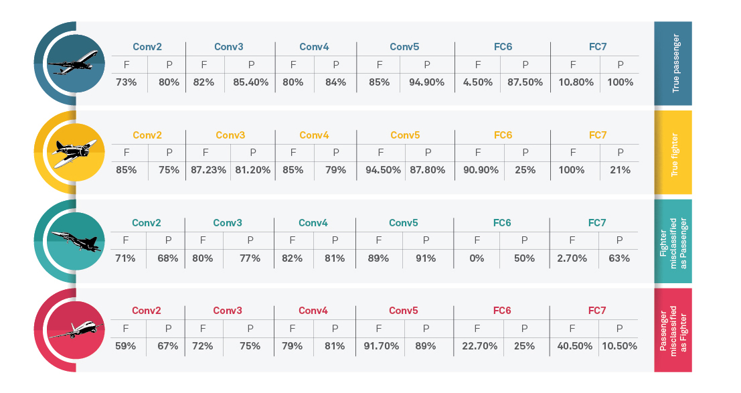Select the red "Passenger misclassified as Fighter" label
741x393 pixels.
pyautogui.click(x=673, y=329)
